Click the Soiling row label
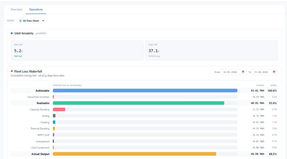287x159 pixels. [x=46, y=116]
